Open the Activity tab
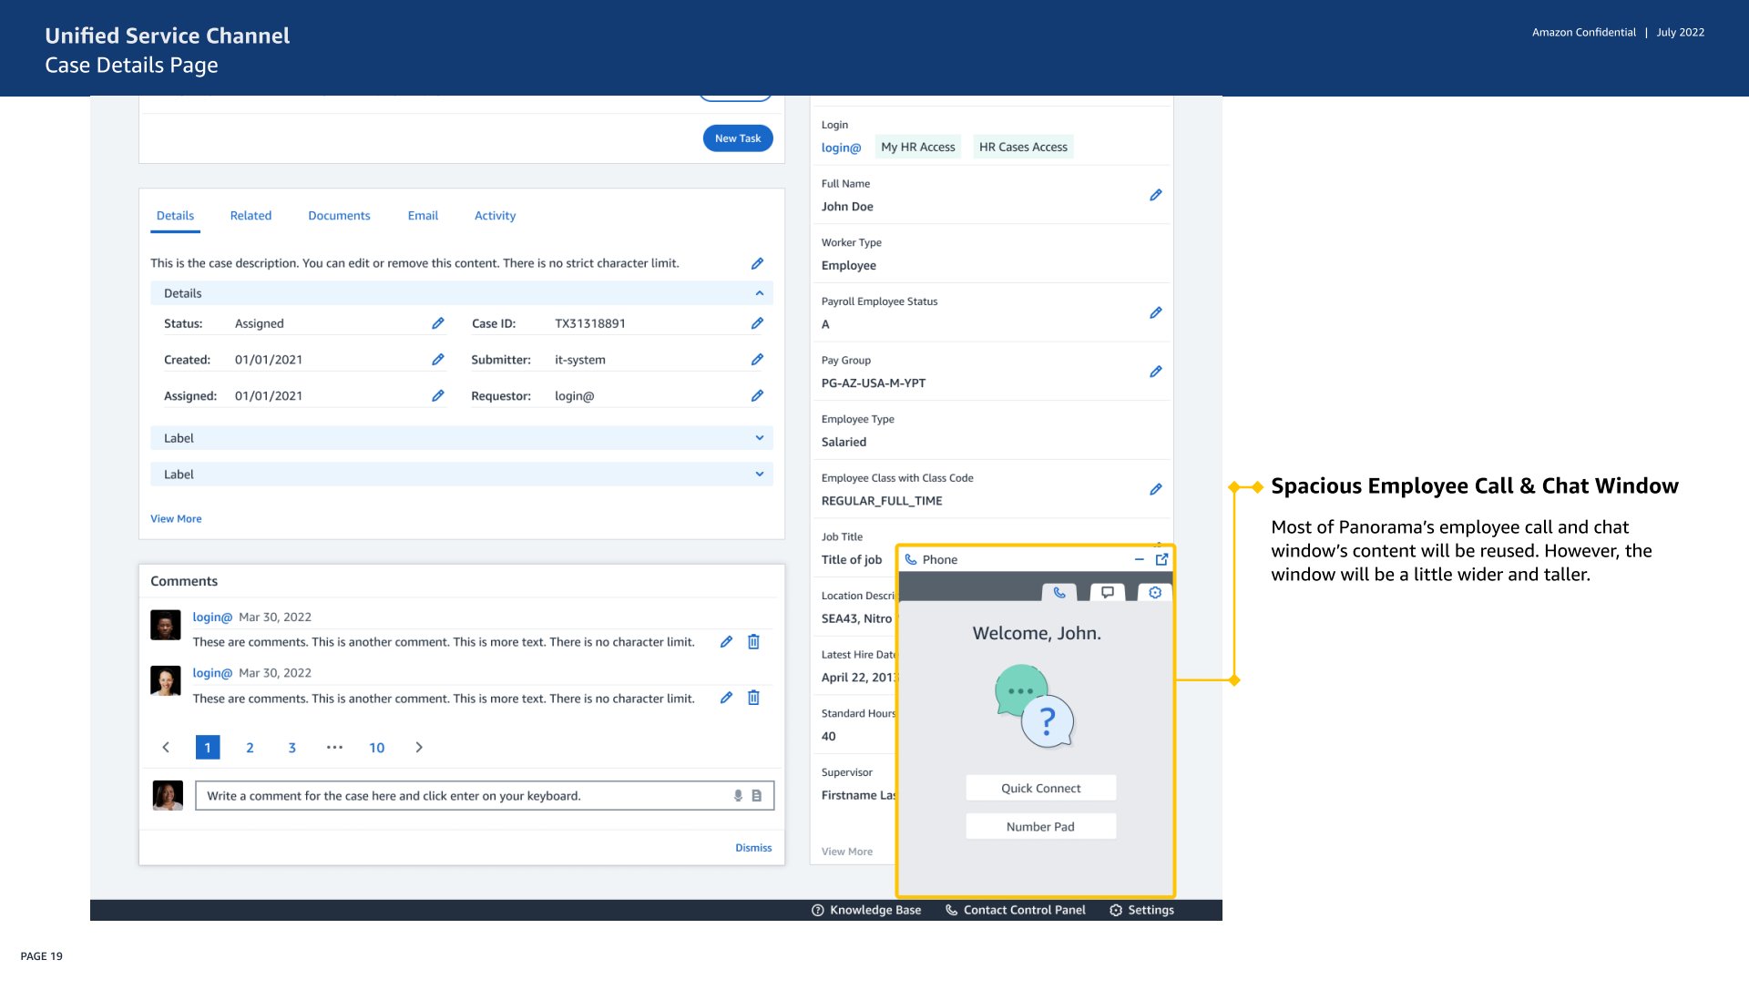This screenshot has height=990, width=1749. point(495,216)
